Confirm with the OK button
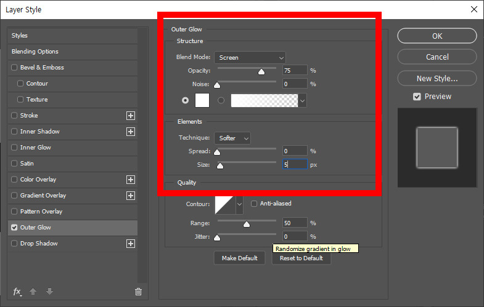 437,36
